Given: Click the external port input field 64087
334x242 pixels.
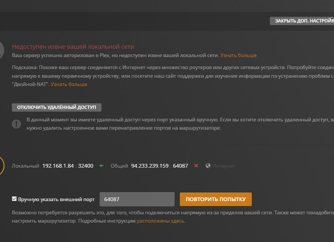Looking at the screenshot, I should click(137, 199).
